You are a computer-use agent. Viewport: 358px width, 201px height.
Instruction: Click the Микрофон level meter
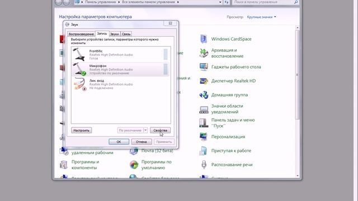(166, 69)
